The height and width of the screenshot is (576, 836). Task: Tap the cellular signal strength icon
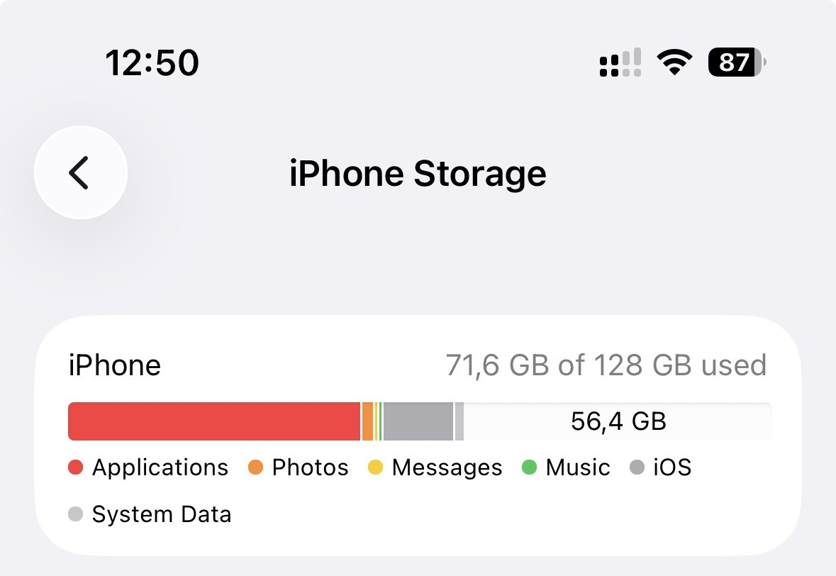620,63
